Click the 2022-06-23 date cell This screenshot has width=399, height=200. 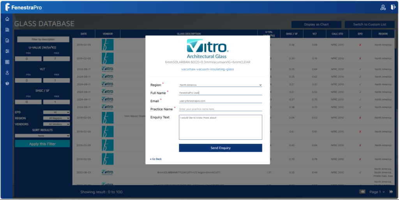point(84,172)
